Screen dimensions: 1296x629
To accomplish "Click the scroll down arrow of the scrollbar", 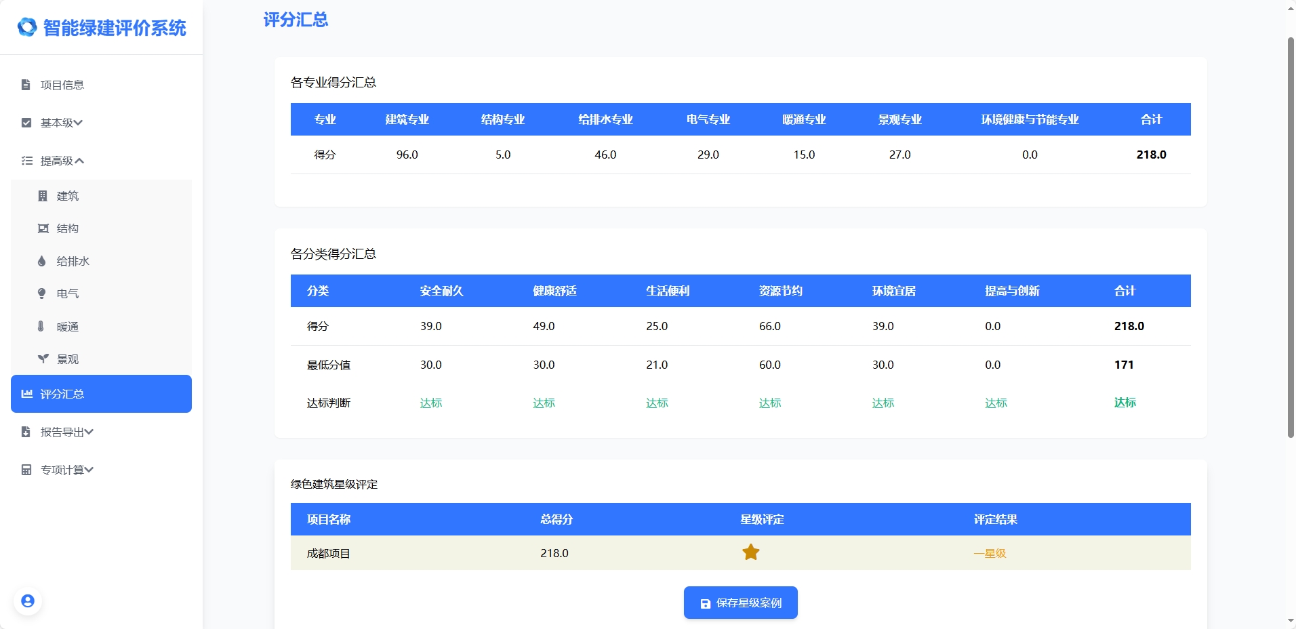I will point(1291,621).
